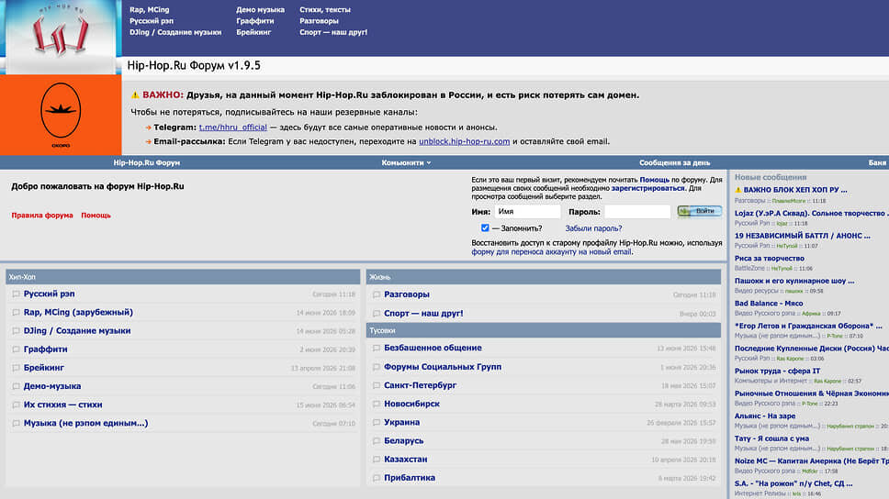Click the folder icon beside DJing / Создание музыки

[16, 331]
